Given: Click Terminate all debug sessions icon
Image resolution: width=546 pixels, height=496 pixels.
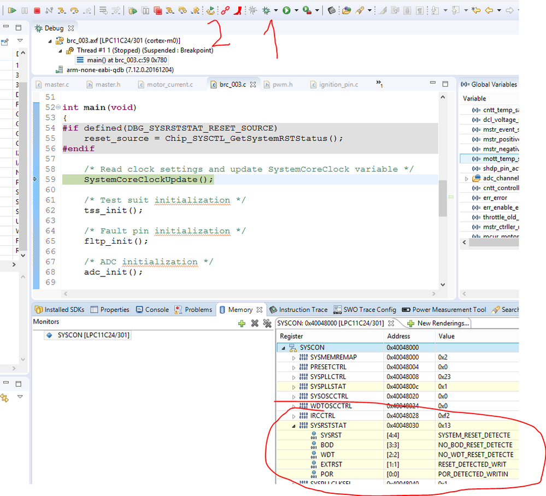Looking at the screenshot, I should (158, 10).
